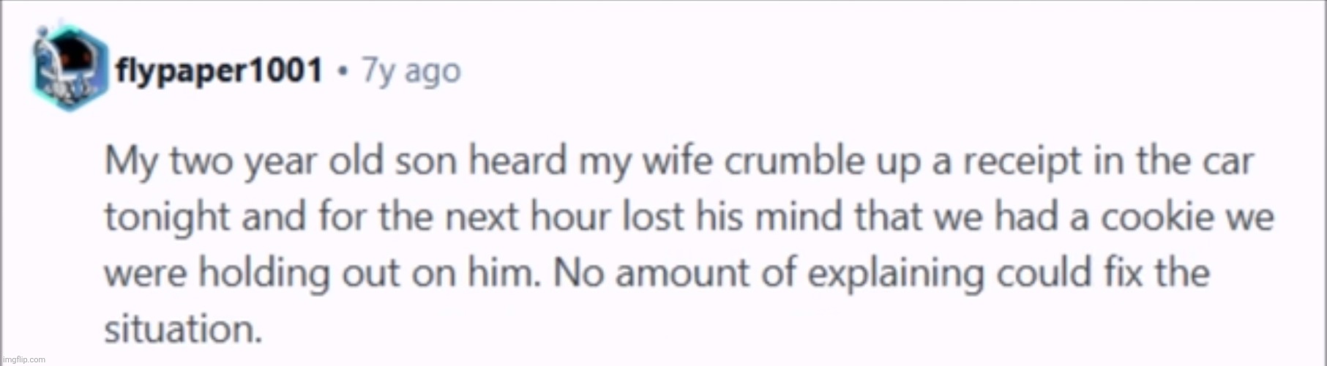
Task: Click the imgflip.com watermark
Action: click(x=23, y=359)
